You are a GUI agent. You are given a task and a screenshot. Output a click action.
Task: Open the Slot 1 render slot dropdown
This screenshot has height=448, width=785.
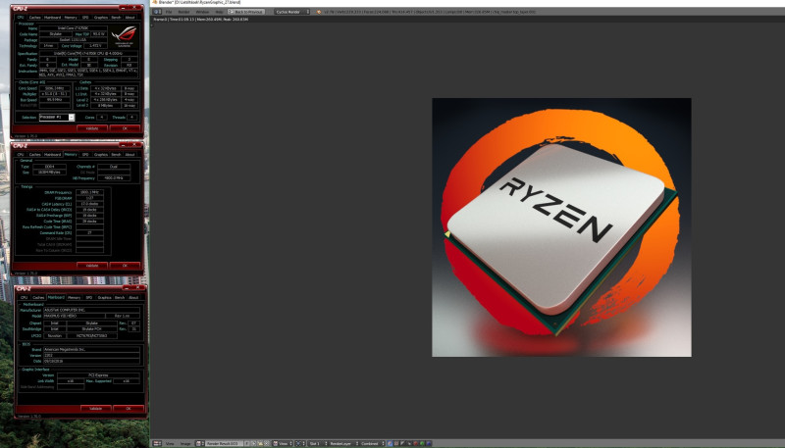click(317, 443)
